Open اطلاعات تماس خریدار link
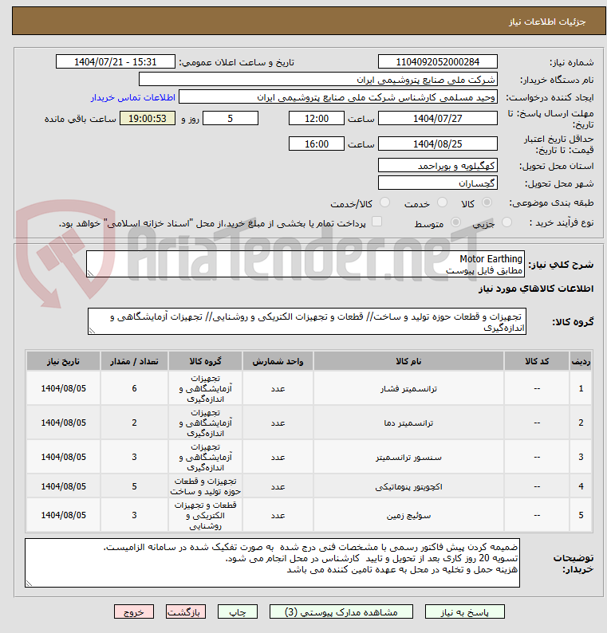607x633 pixels. pos(133,98)
